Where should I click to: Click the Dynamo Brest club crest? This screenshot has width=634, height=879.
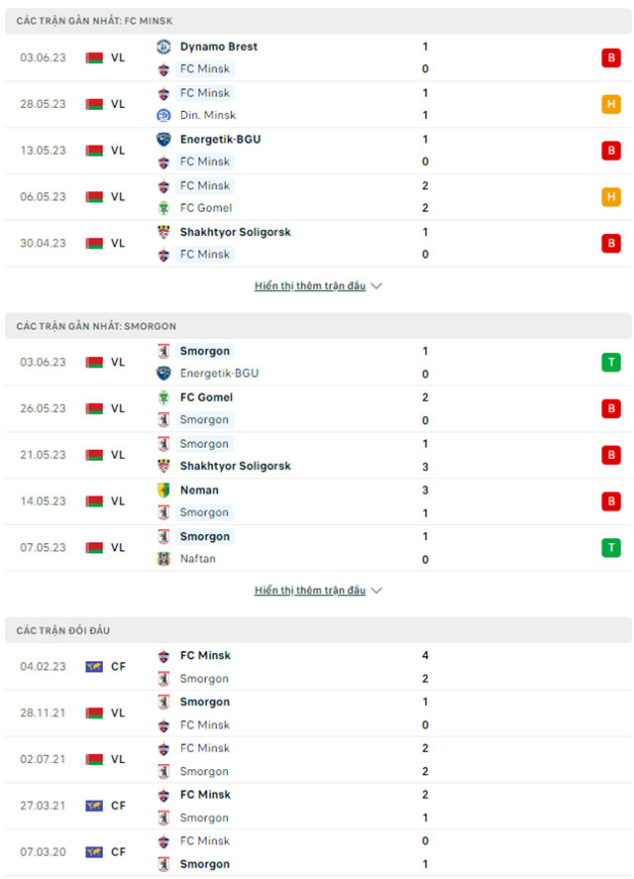(x=163, y=46)
